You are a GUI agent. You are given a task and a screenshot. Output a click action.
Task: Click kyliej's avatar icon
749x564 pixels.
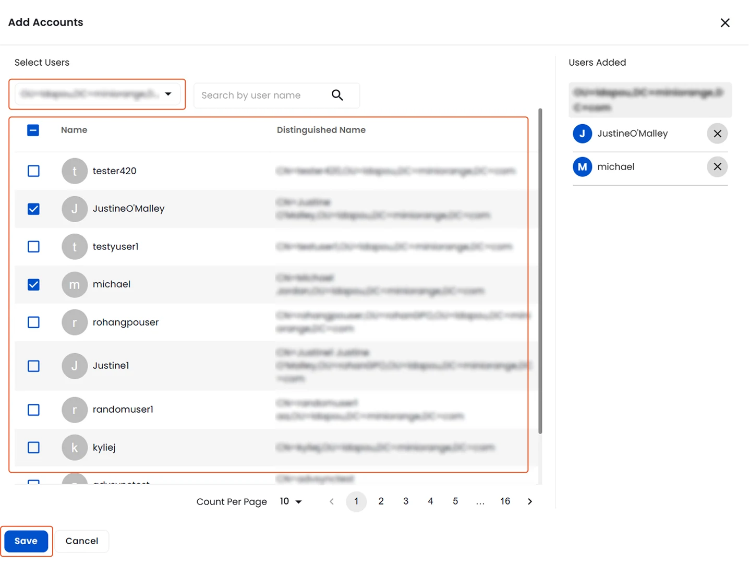click(x=74, y=447)
